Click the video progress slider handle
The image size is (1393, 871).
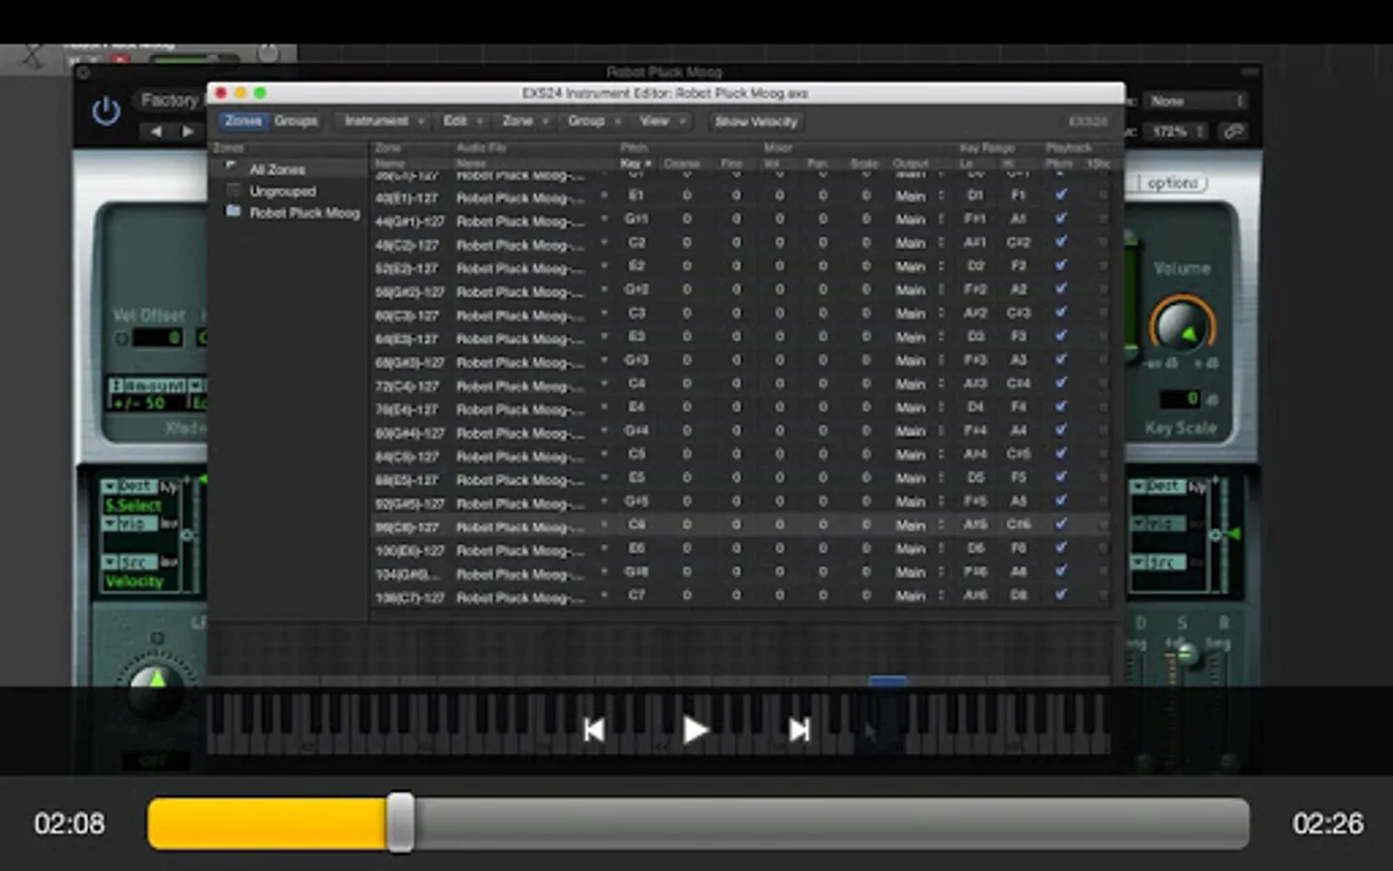click(x=400, y=823)
